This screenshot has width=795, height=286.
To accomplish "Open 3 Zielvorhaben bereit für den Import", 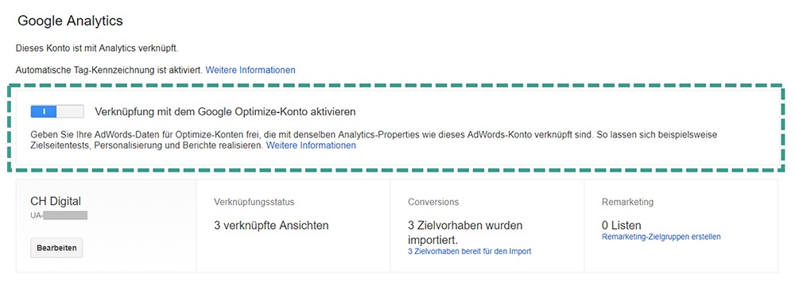I will point(470,252).
